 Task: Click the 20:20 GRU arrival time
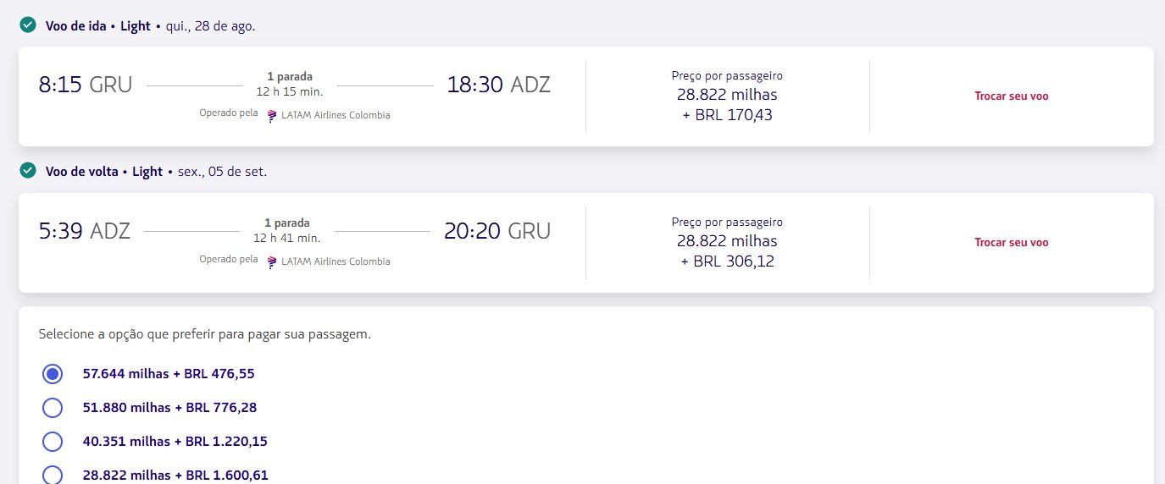(497, 231)
